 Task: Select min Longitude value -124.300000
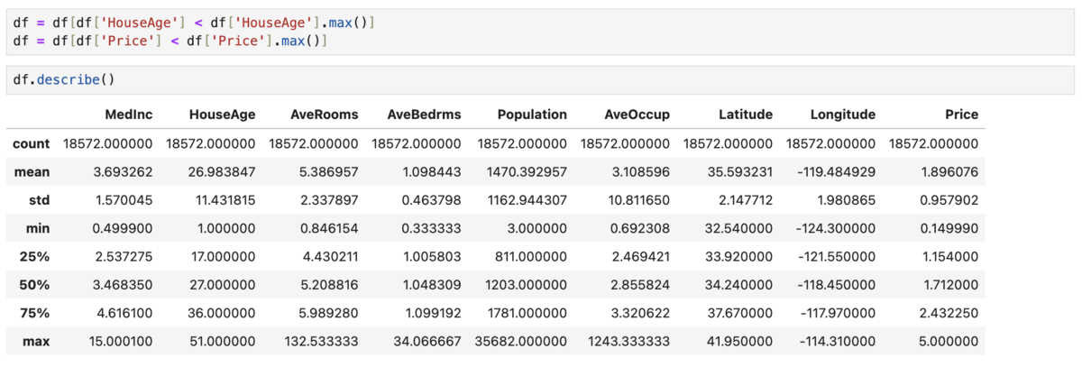click(837, 229)
